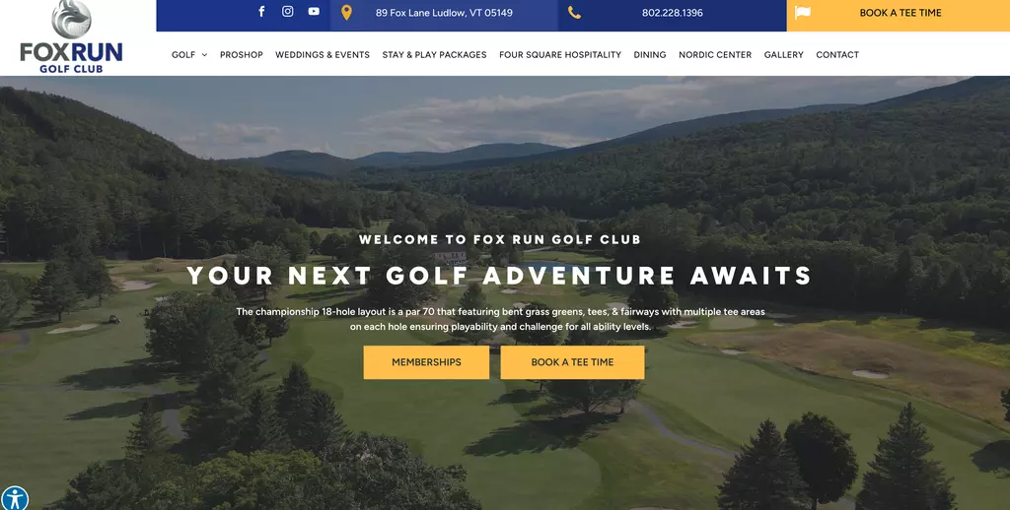Click the 89 Fox Lane address link
The image size is (1010, 510).
tap(445, 13)
